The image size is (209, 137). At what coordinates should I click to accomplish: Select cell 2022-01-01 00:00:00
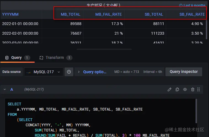pyautogui.click(x=20, y=24)
